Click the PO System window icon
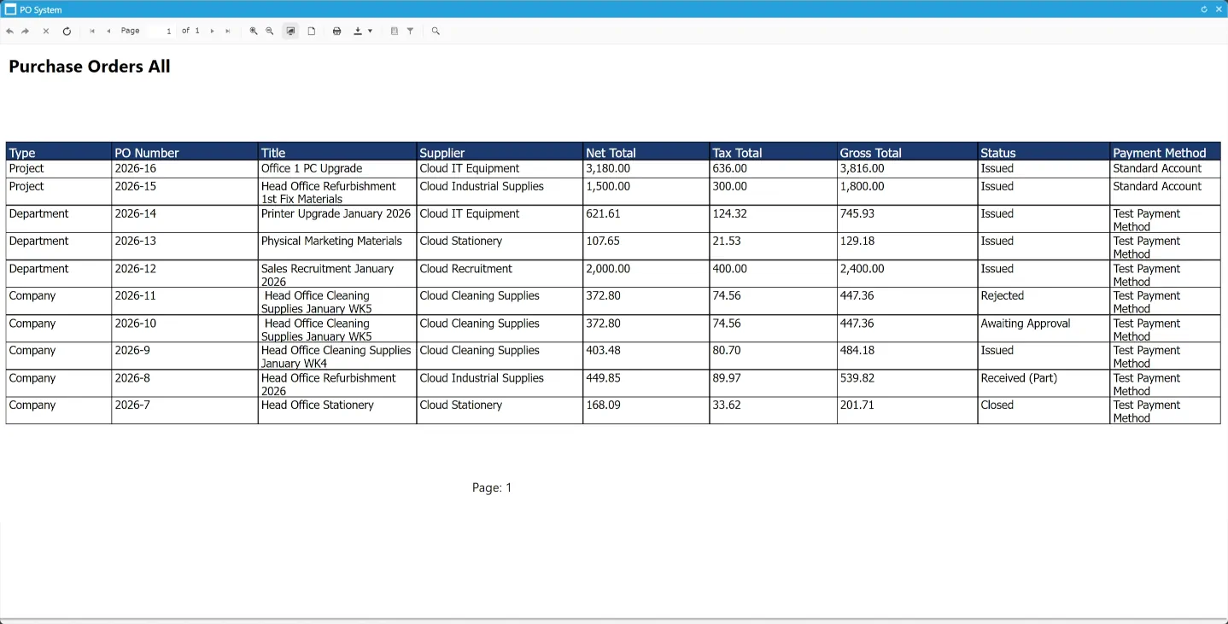The height and width of the screenshot is (624, 1228). tap(10, 9)
